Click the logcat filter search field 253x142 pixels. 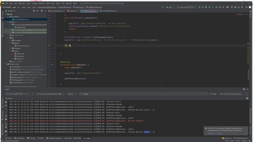click(143, 94)
